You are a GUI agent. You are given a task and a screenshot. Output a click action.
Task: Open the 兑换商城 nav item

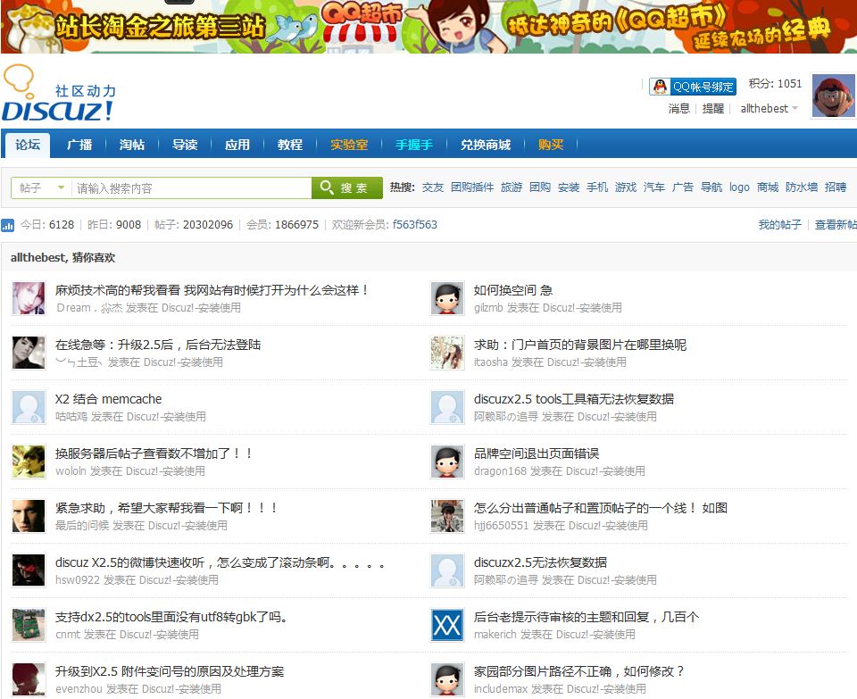(486, 145)
